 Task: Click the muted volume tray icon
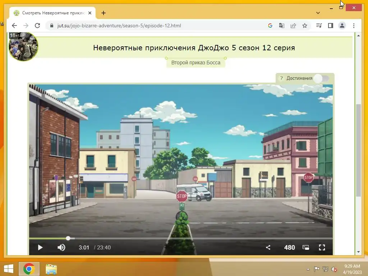click(x=334, y=269)
